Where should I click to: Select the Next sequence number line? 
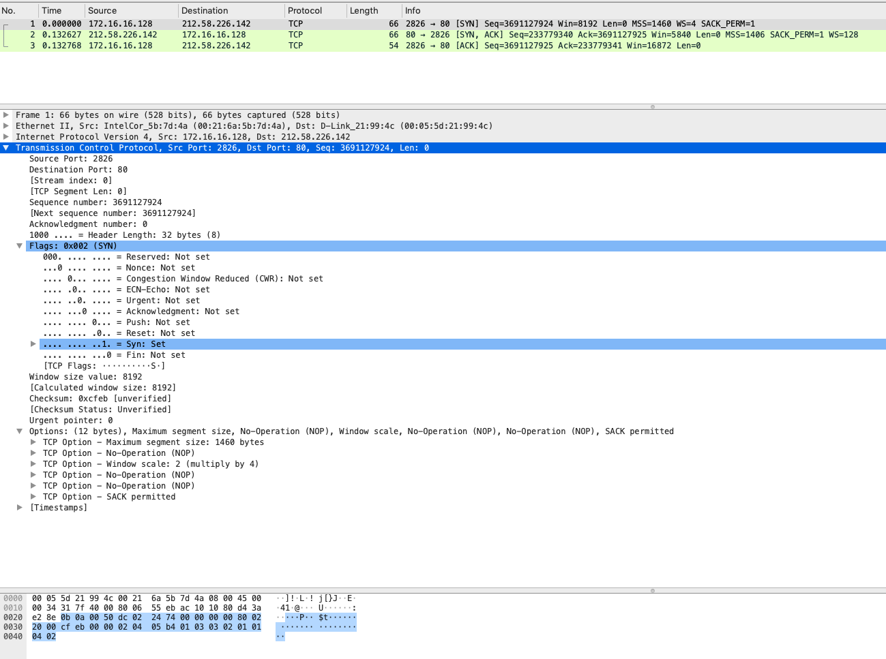(x=113, y=213)
